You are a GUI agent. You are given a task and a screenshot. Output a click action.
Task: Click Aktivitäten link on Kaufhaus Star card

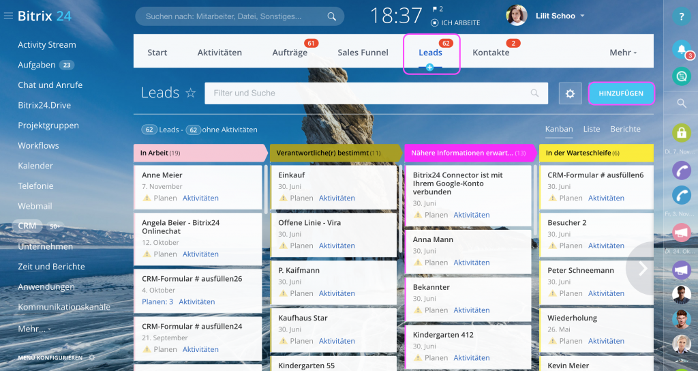point(337,341)
